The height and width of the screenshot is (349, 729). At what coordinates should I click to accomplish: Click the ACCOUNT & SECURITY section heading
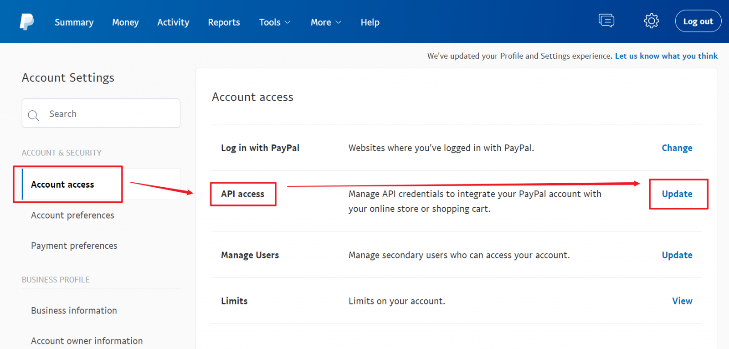tap(62, 153)
